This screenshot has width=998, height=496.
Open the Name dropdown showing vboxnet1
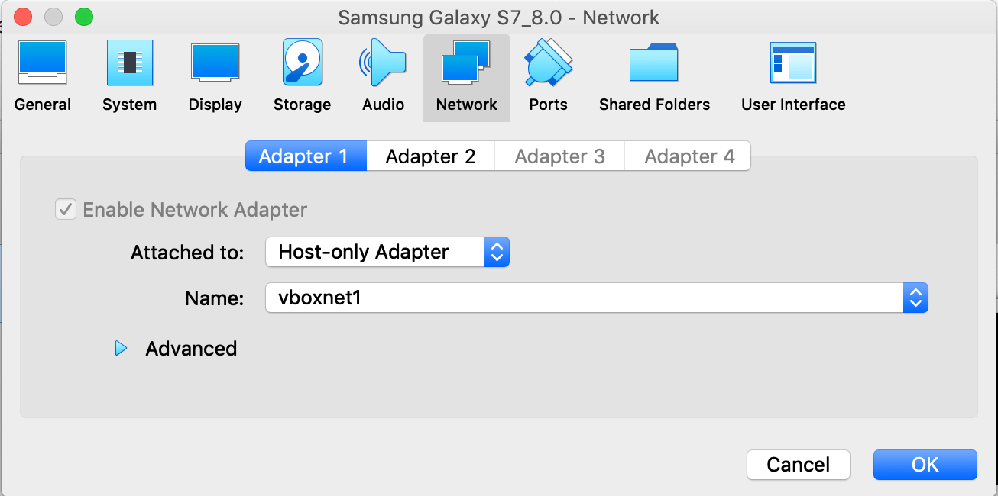(915, 298)
